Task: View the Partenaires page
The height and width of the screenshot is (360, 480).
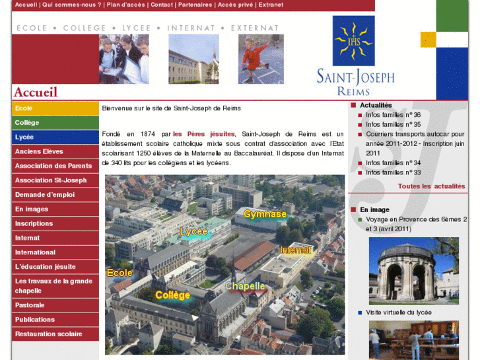Action: coord(195,5)
